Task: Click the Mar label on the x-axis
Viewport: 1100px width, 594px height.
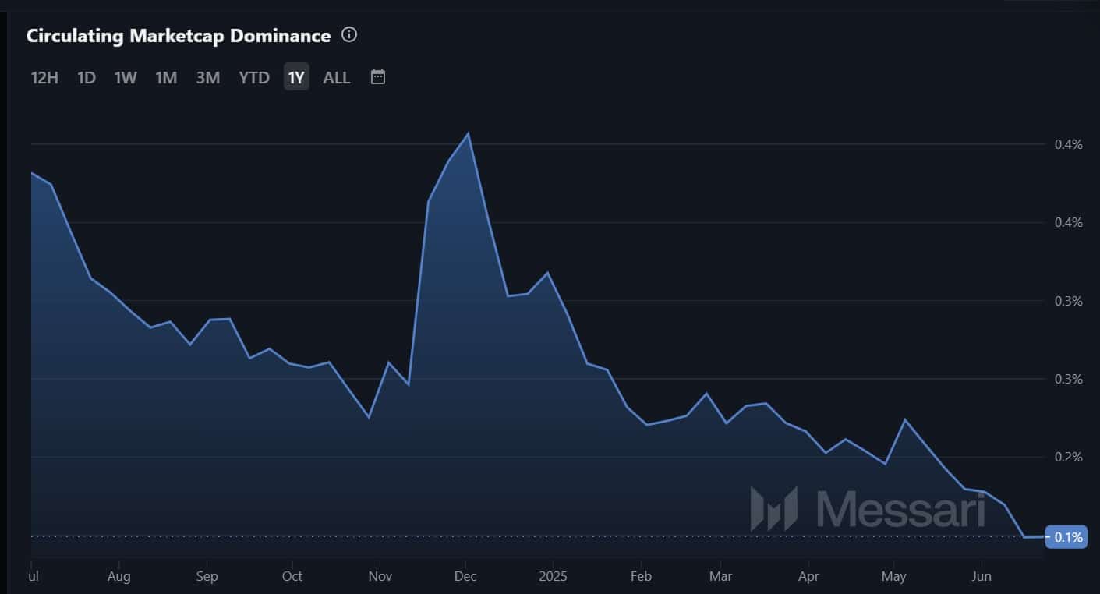Action: click(721, 577)
